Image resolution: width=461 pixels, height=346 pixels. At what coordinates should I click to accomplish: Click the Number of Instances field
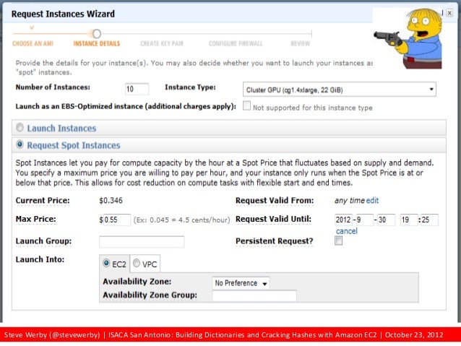(137, 89)
